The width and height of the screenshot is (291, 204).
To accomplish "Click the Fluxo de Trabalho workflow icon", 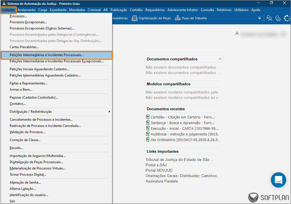I will (x=178, y=18).
